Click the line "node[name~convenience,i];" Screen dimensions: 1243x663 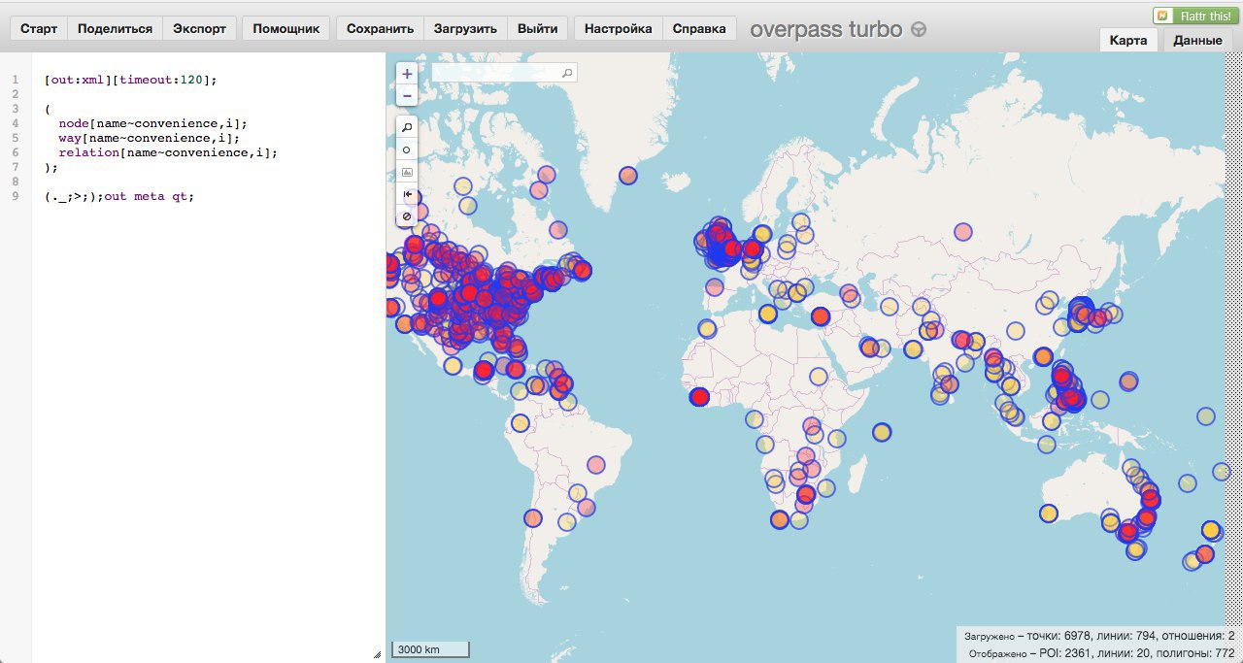(152, 123)
